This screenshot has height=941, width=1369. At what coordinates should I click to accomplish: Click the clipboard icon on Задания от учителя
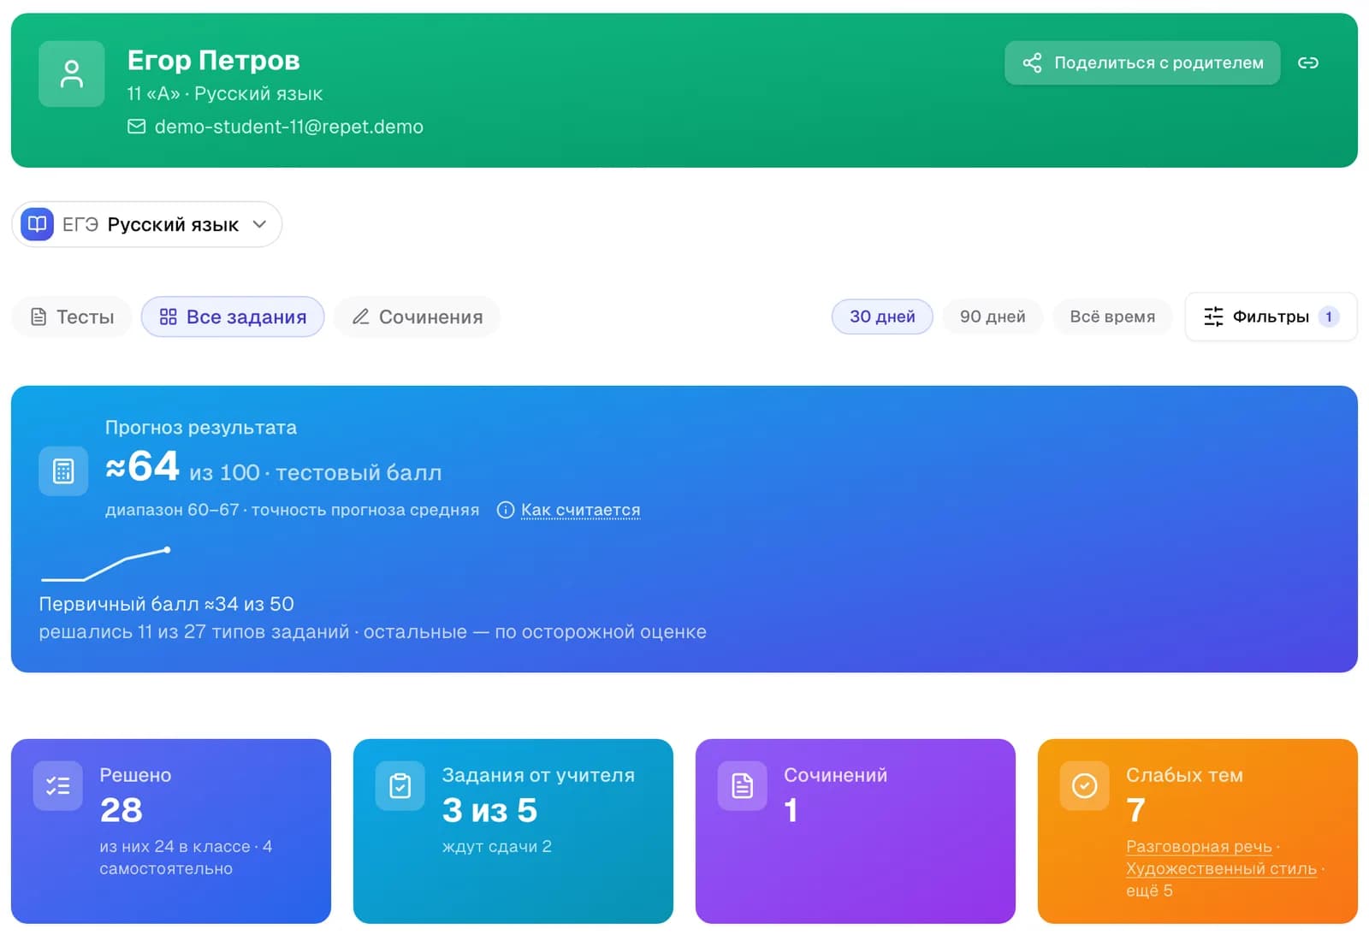click(x=400, y=785)
